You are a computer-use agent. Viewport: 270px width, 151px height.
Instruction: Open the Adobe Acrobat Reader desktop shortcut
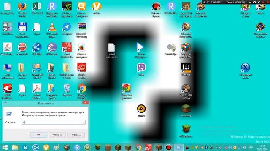(37, 89)
